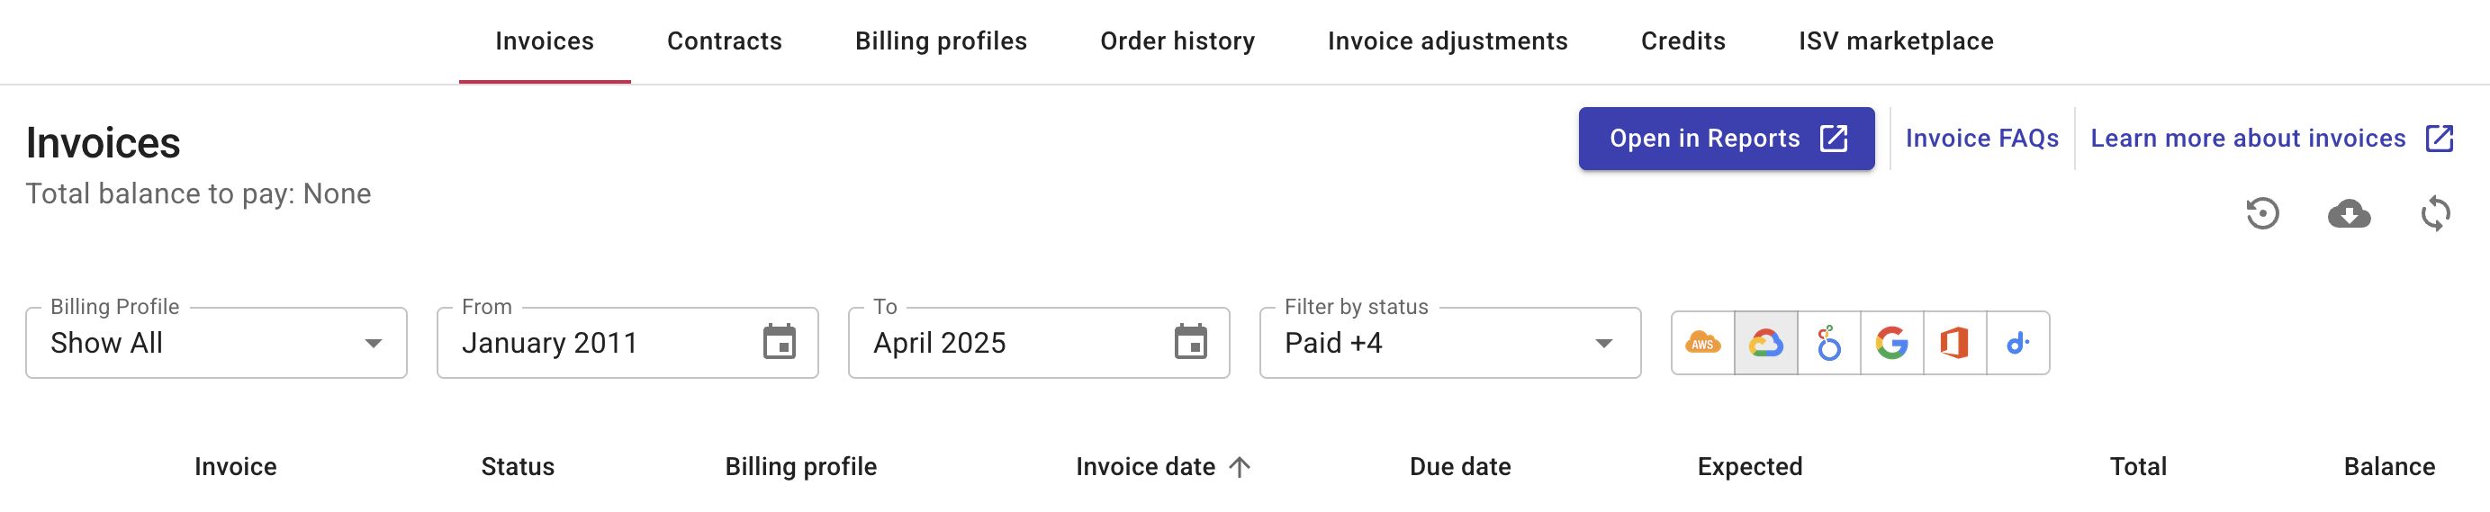Image resolution: width=2490 pixels, height=512 pixels.
Task: Open the From date calendar picker
Action: click(779, 342)
